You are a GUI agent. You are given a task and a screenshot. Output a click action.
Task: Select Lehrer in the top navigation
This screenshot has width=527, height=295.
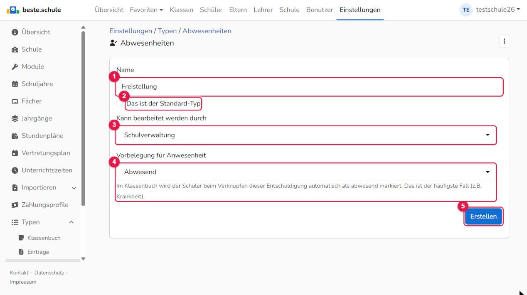tap(263, 10)
